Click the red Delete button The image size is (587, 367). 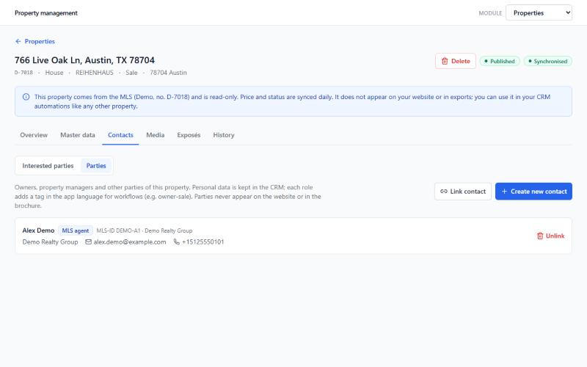pos(455,61)
